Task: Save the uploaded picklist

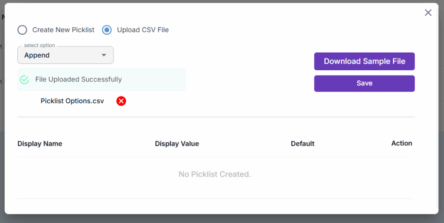Action: pos(364,83)
